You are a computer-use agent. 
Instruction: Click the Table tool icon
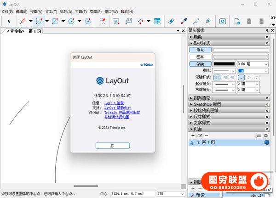(x=157, y=21)
